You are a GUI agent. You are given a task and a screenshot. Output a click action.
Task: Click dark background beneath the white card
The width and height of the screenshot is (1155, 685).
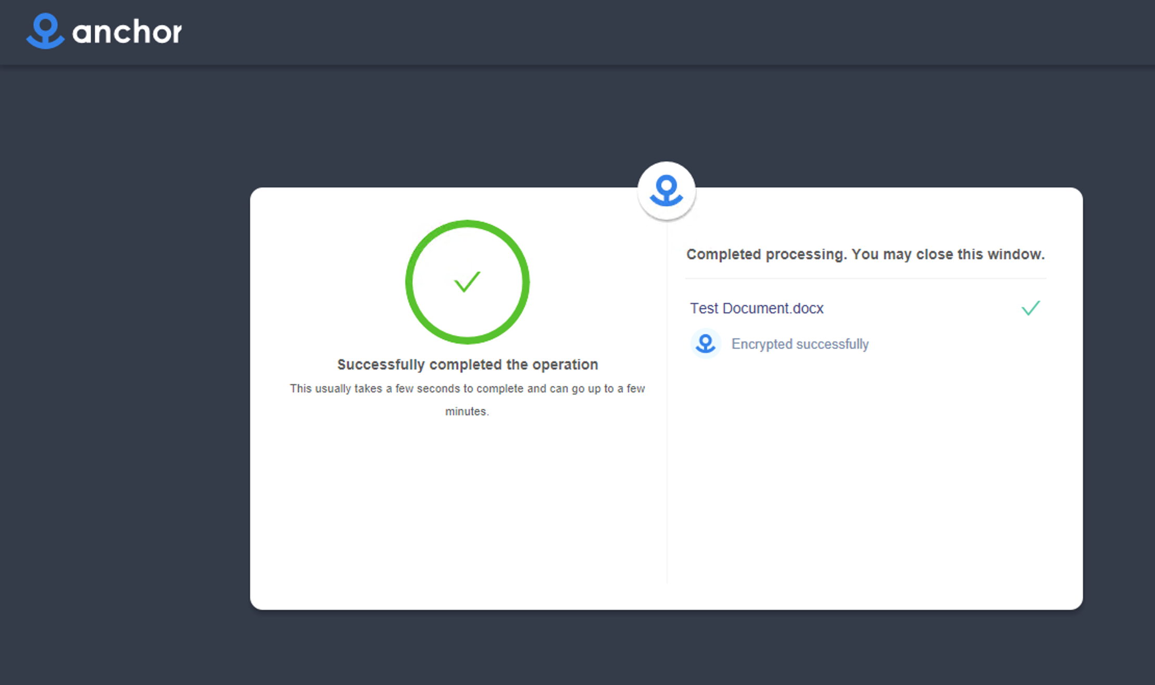click(666, 648)
